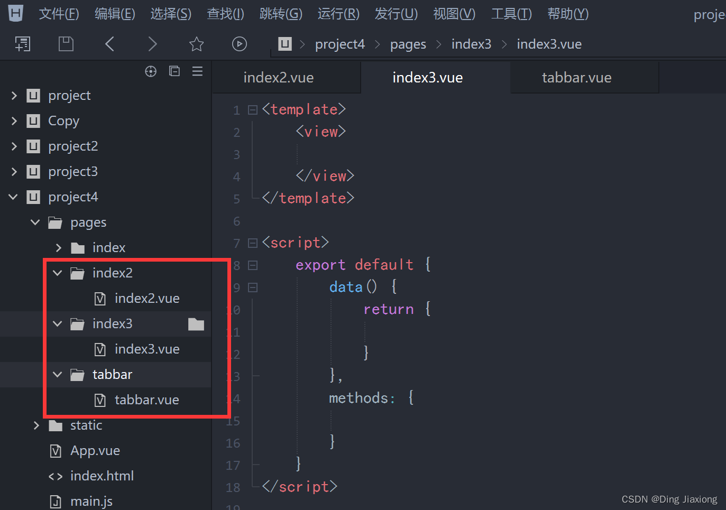
Task: Open tabbar.vue in the file tree
Action: coord(146,400)
